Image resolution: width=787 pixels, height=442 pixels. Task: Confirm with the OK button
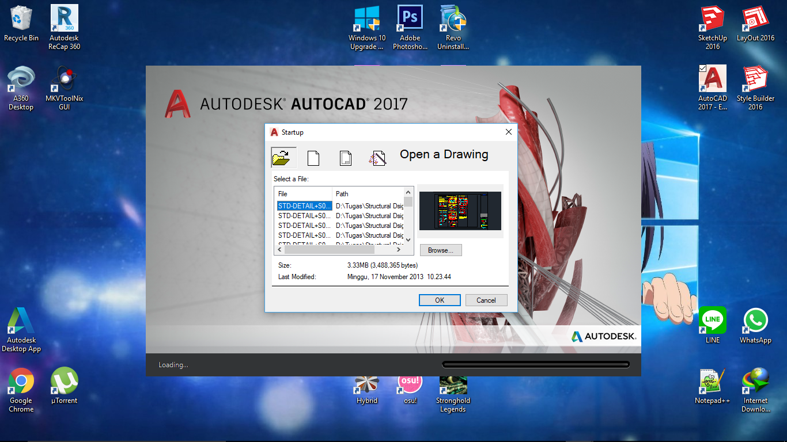(440, 300)
